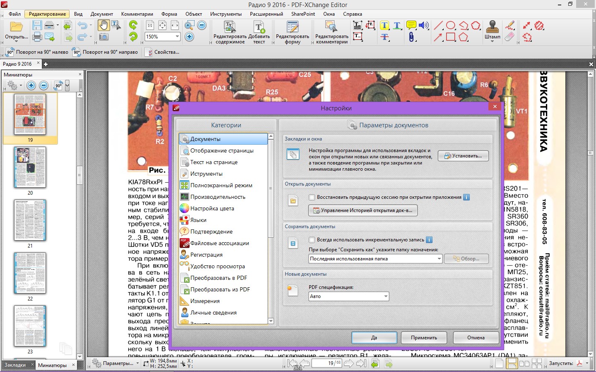Viewport: 596px width, 372px height.
Task: Select the Sticky Note comment tool
Action: [411, 25]
